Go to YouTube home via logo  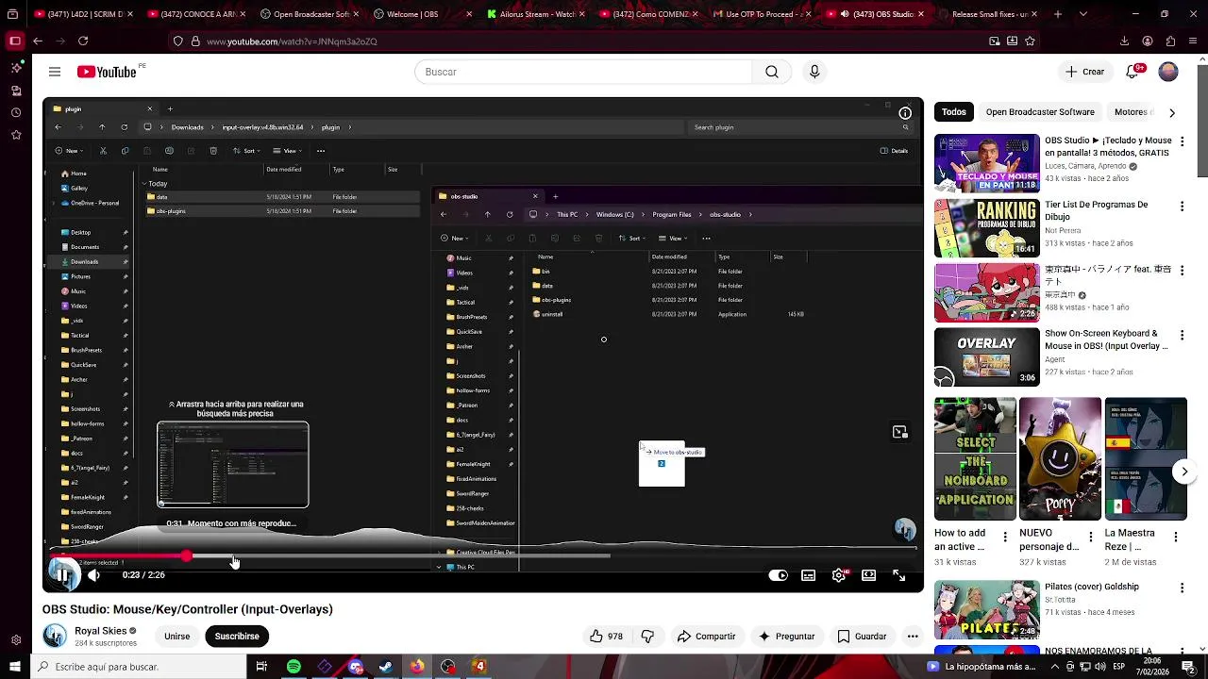click(x=107, y=72)
